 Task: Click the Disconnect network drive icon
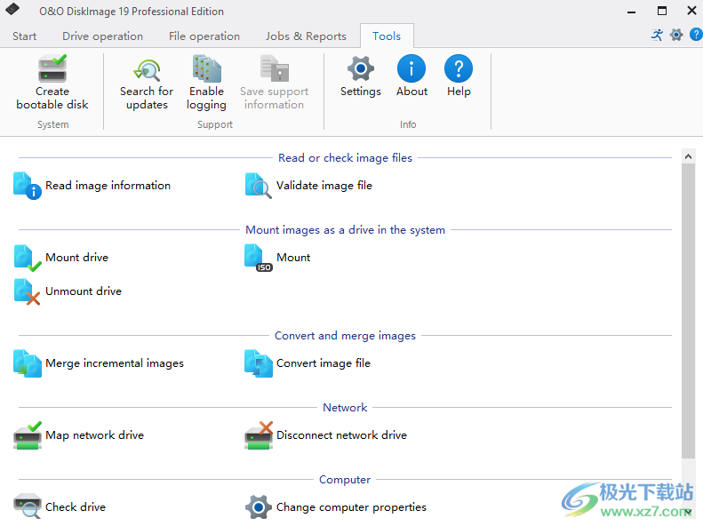259,435
